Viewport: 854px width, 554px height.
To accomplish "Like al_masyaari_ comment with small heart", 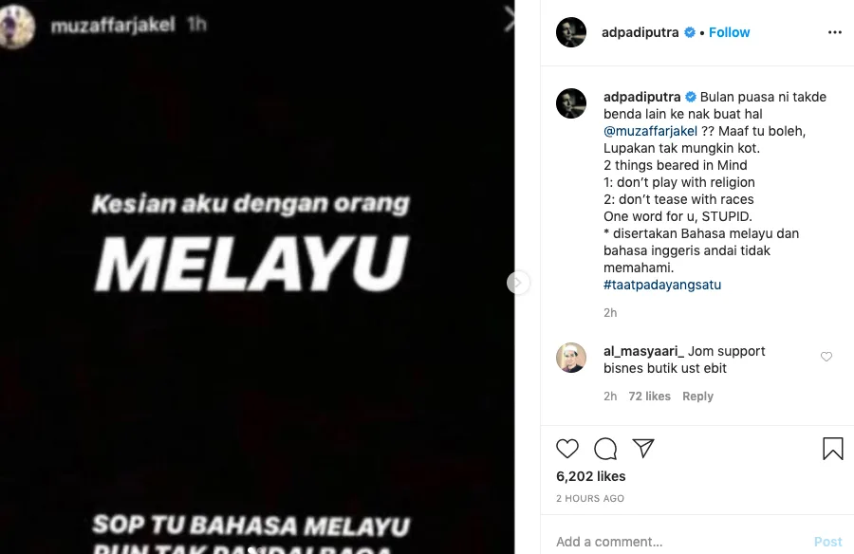I will pos(826,357).
